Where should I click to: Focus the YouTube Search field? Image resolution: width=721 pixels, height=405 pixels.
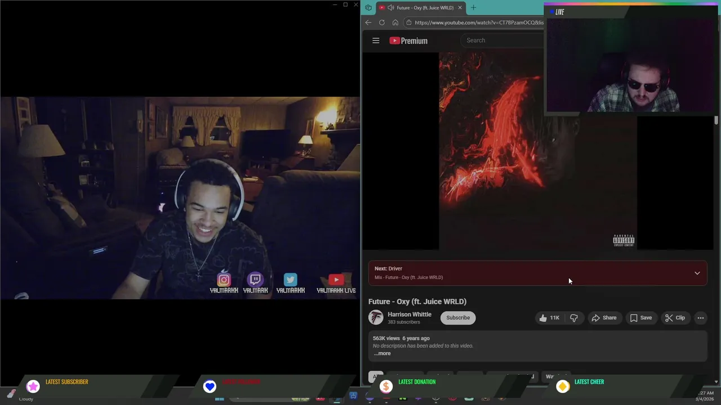coord(502,40)
